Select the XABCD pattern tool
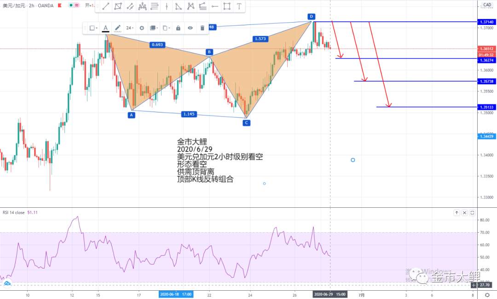The image size is (497, 299). tap(118, 6)
